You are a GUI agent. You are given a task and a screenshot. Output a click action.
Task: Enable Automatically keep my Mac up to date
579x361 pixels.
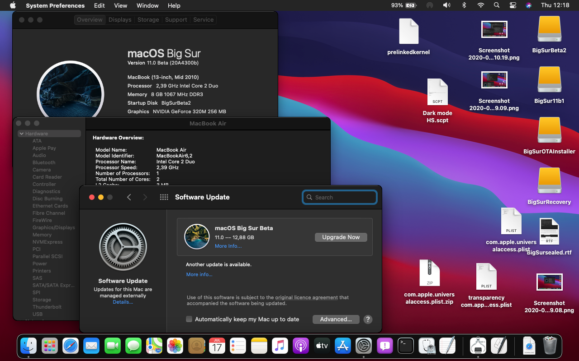[189, 319]
